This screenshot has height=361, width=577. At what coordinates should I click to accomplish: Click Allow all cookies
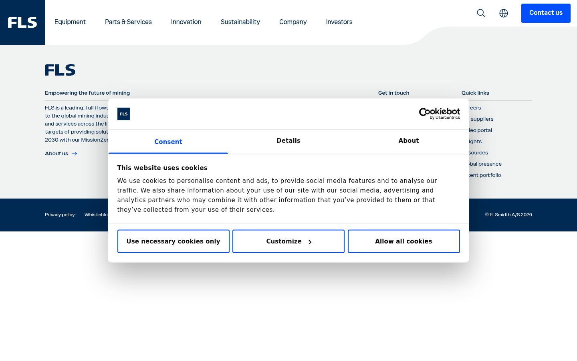pyautogui.click(x=403, y=241)
